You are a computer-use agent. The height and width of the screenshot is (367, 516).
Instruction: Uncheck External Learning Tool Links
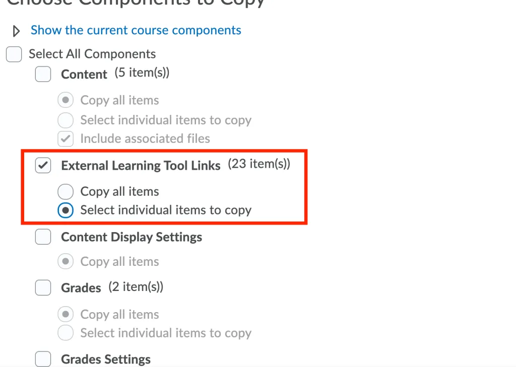point(43,166)
